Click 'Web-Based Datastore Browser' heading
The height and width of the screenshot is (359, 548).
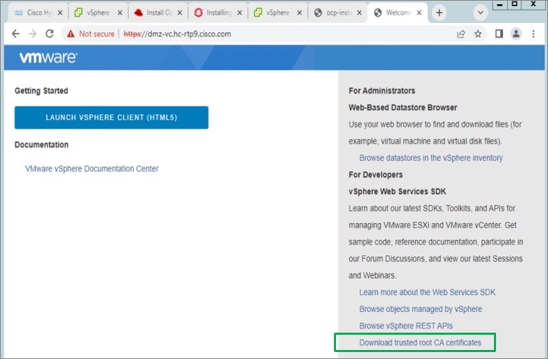pyautogui.click(x=403, y=107)
